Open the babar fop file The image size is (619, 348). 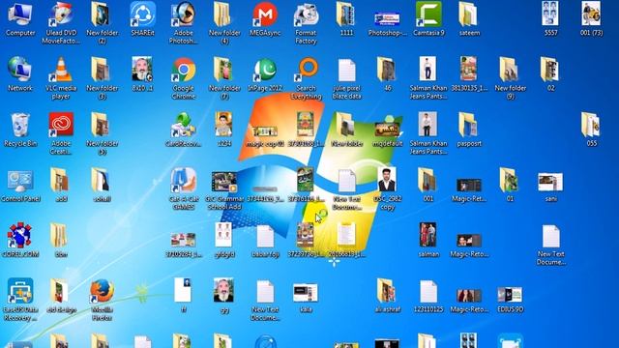[265, 242]
